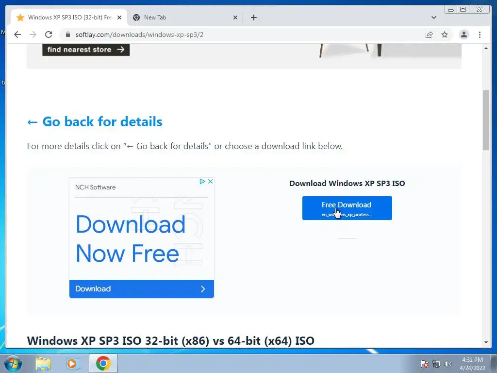This screenshot has height=373, width=497.
Task: Click the address bar URL
Action: pos(139,34)
